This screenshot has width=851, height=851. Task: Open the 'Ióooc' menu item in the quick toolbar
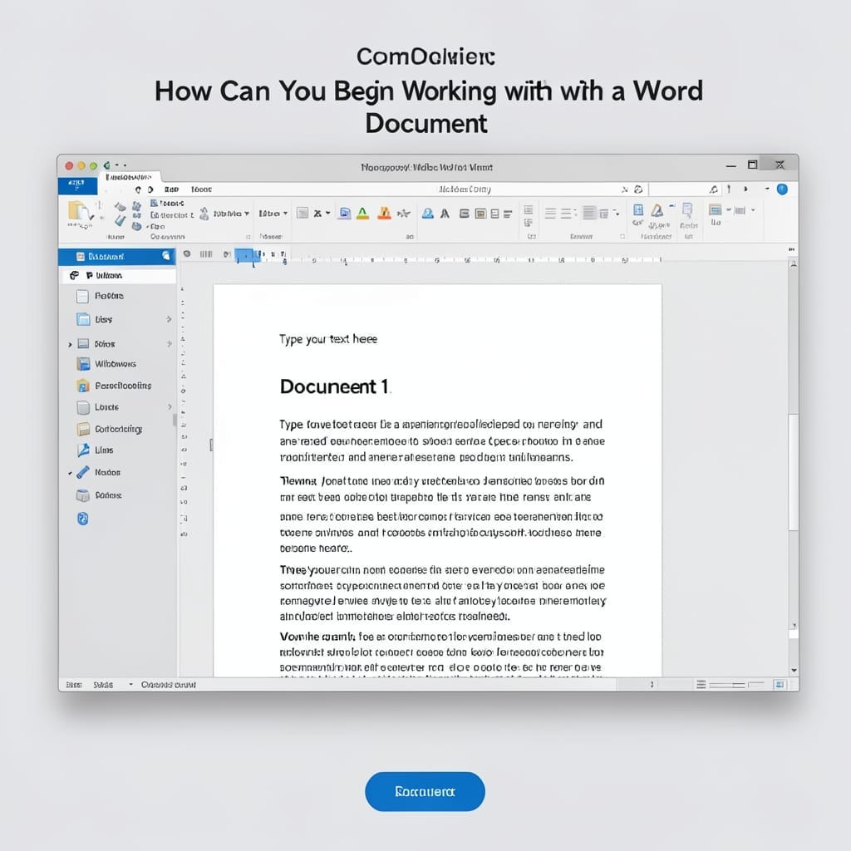201,189
